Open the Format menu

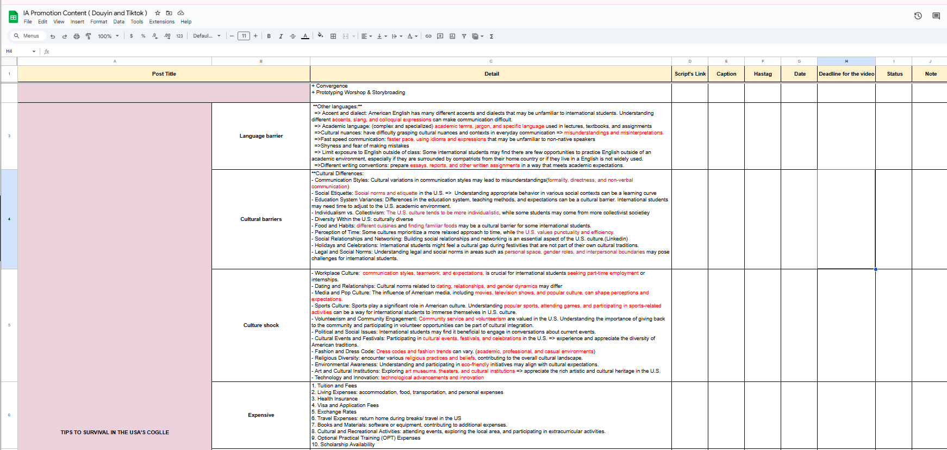[x=98, y=22]
